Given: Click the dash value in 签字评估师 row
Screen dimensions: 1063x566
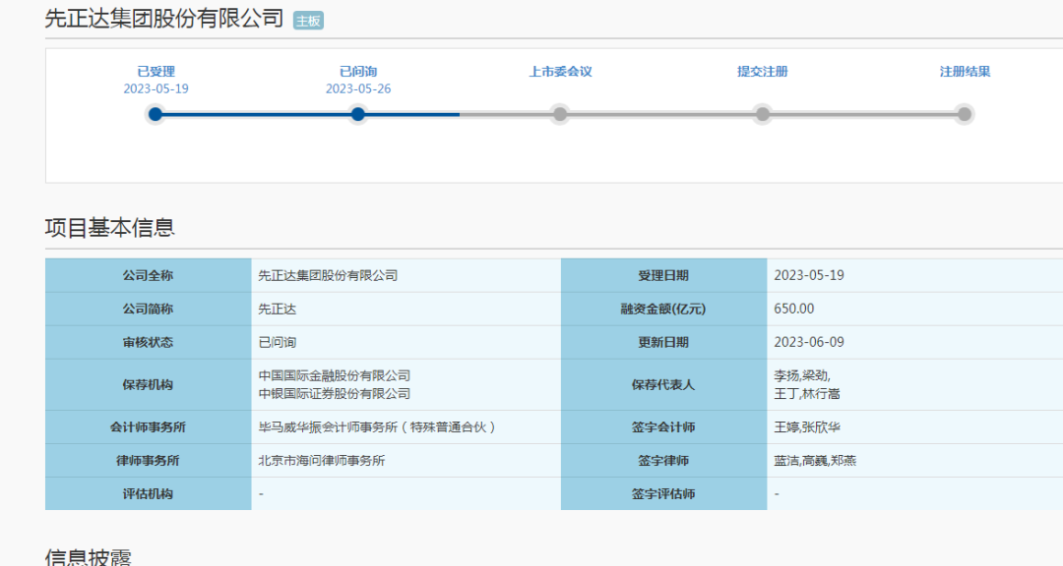Looking at the screenshot, I should tap(777, 494).
